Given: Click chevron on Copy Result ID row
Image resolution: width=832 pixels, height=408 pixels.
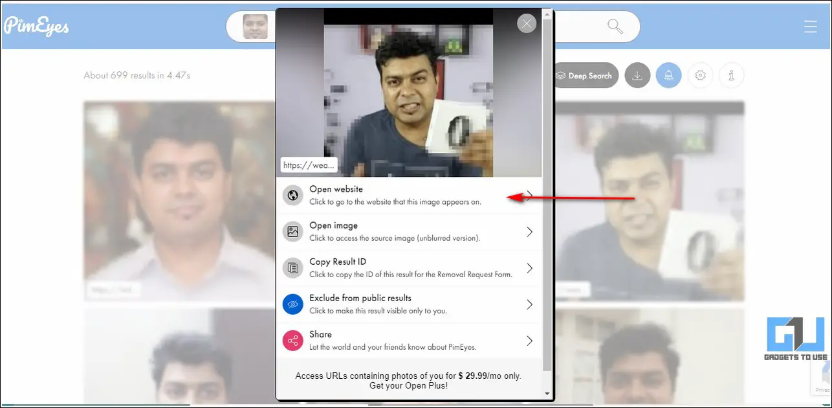Looking at the screenshot, I should tap(529, 268).
